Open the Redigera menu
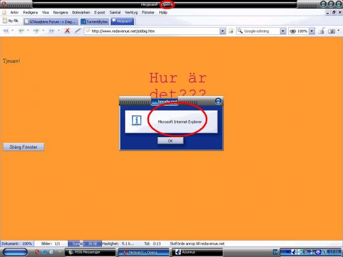The width and height of the screenshot is (343, 257). (x=30, y=12)
